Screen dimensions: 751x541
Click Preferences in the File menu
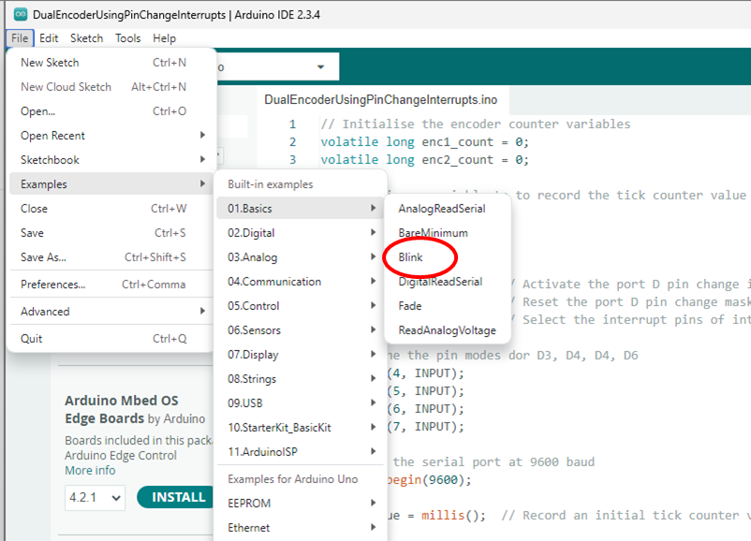click(53, 285)
